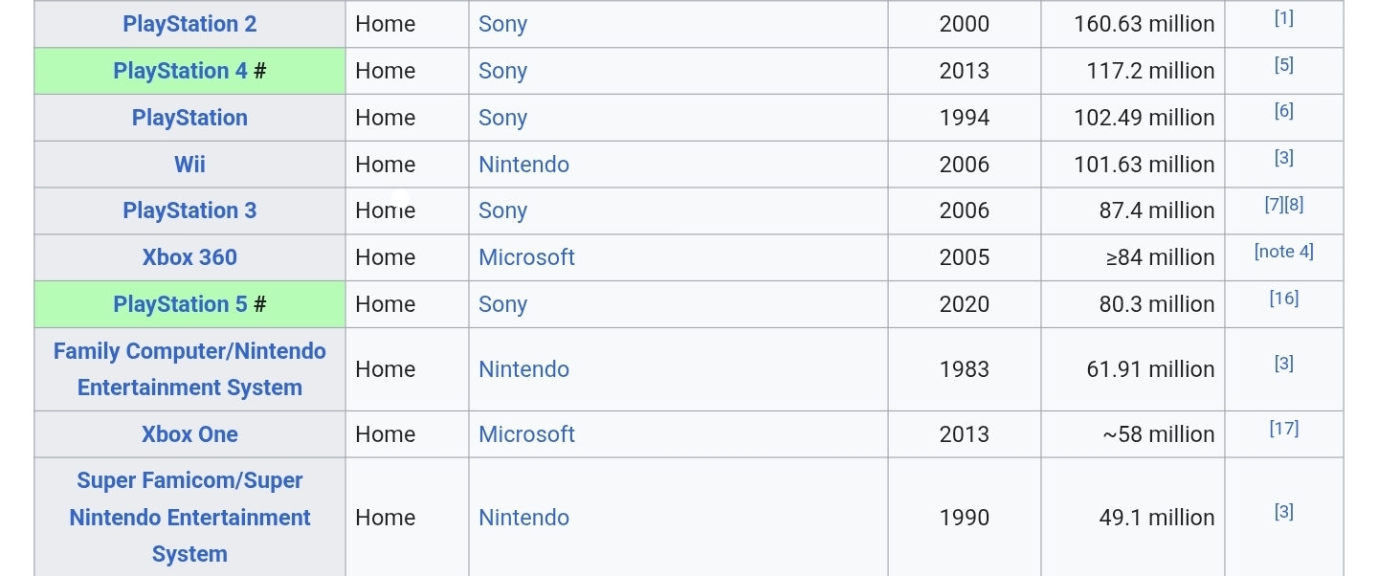Click Microsoft in the Xbox One row
The width and height of the screenshot is (1378, 576).
coord(526,434)
